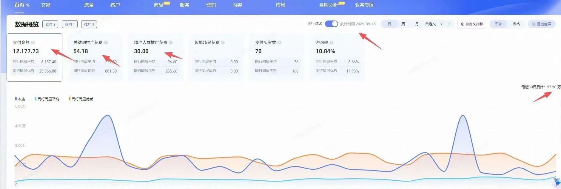Screen dimensions: 561x189
Task: Open 首页 tab
Action: (19, 5)
